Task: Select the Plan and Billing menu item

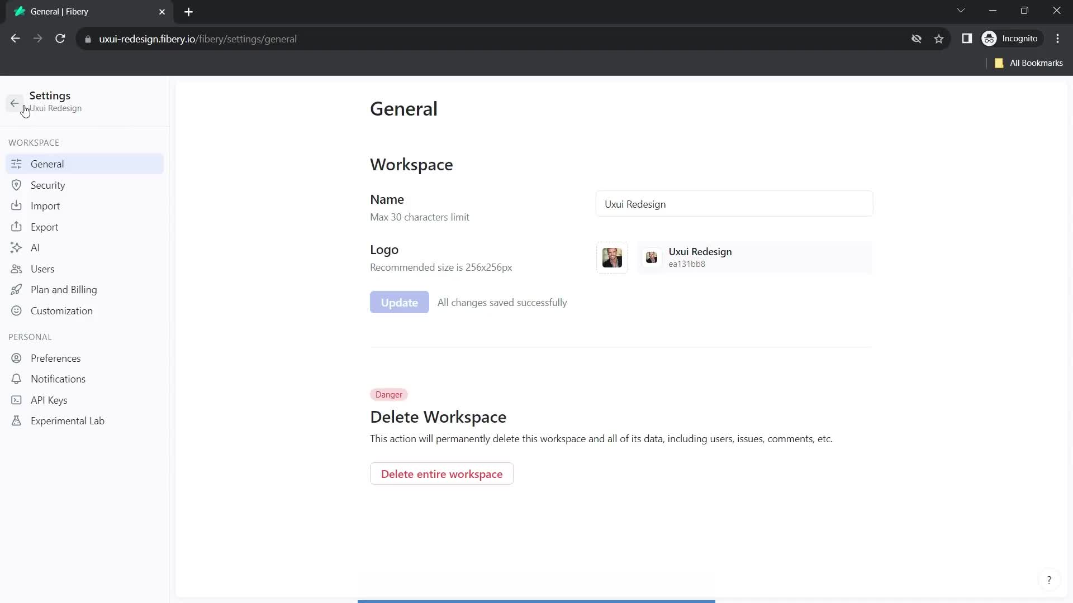Action: [x=63, y=289]
